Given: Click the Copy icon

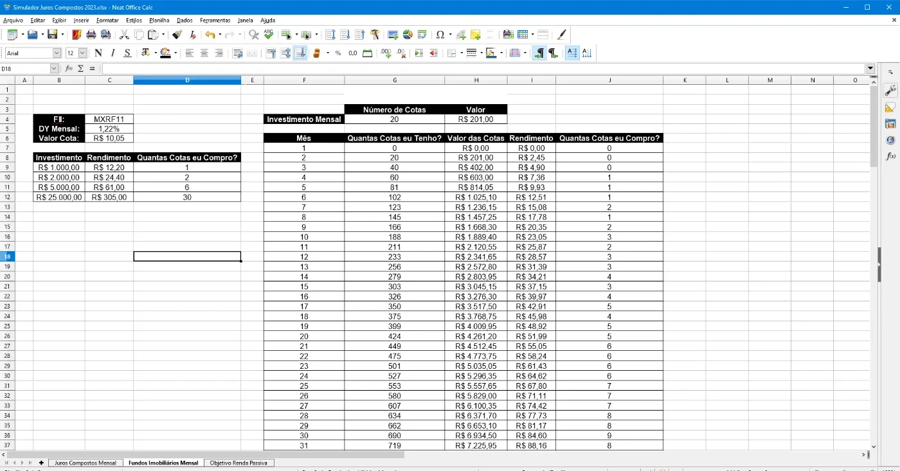Looking at the screenshot, I should 139,35.
